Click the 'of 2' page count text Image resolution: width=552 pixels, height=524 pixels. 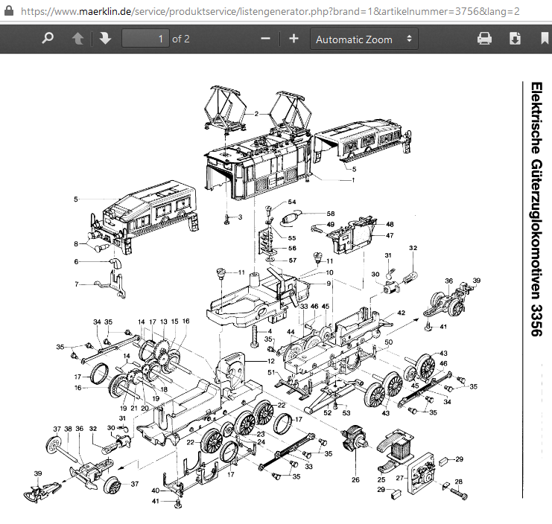[181, 39]
